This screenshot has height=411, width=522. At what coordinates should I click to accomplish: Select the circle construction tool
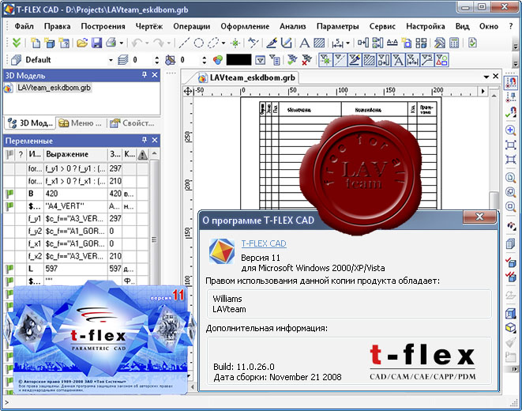pos(199,43)
